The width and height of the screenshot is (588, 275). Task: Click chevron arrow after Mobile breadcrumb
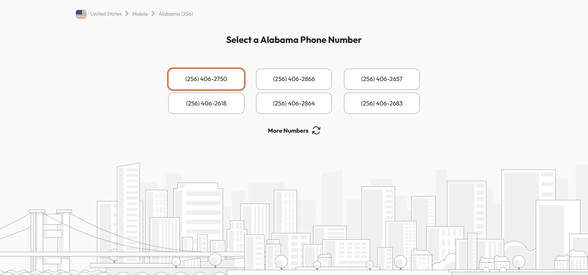[153, 14]
